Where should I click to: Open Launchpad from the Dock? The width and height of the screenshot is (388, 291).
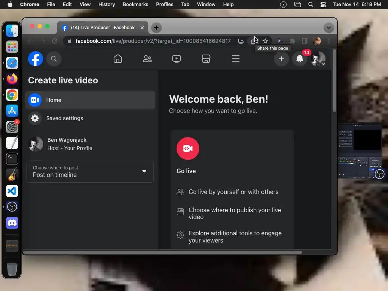[x=12, y=47]
